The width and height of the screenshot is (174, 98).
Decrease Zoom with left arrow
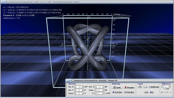(96, 90)
